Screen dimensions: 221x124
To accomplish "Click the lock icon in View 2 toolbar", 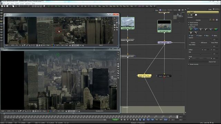I will [x=70, y=45].
